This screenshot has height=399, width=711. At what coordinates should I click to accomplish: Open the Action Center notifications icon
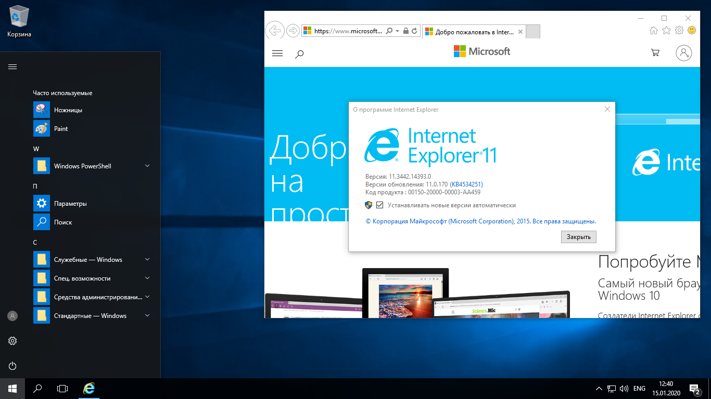[694, 389]
